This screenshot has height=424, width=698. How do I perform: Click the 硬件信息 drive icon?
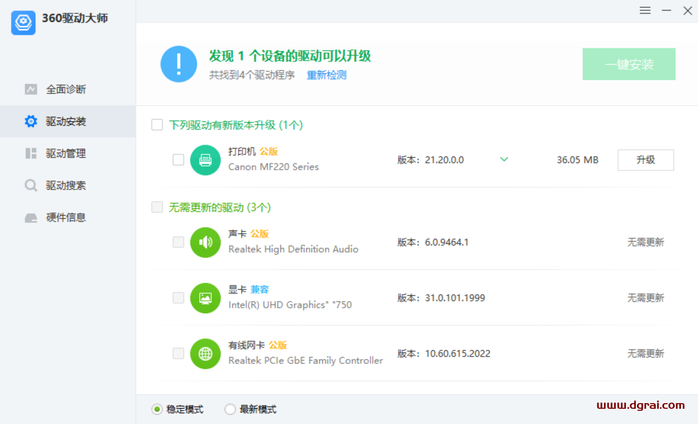coord(31,218)
